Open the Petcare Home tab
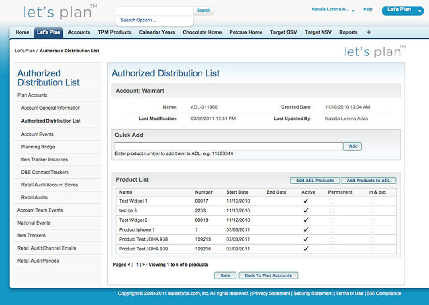Screen dimensions: 429x305 pos(246,32)
